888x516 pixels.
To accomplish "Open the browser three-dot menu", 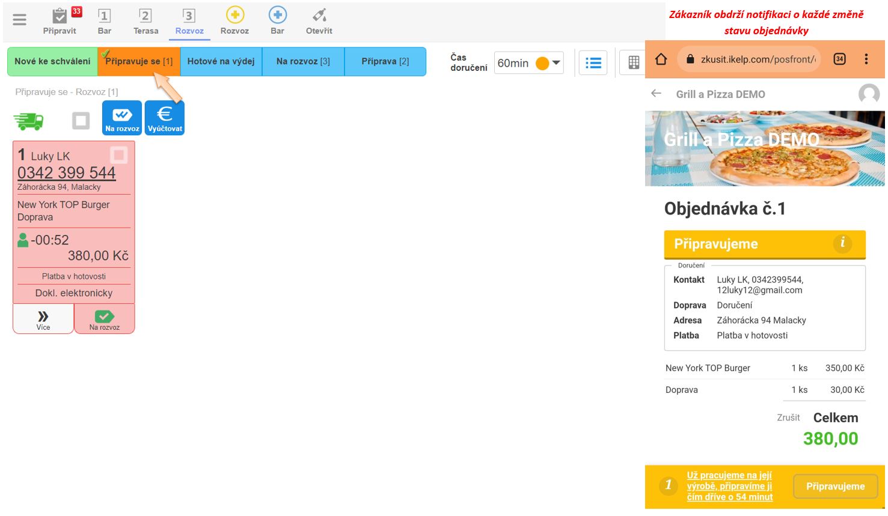I will (866, 59).
